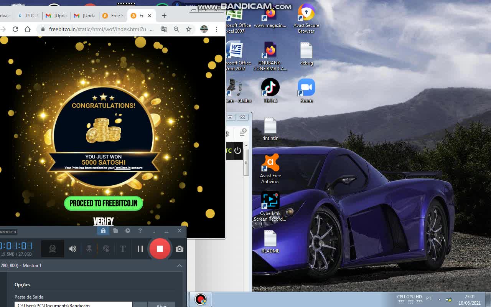Open Bandicam output folder icon
This screenshot has width=491, height=307.
tap(115, 231)
